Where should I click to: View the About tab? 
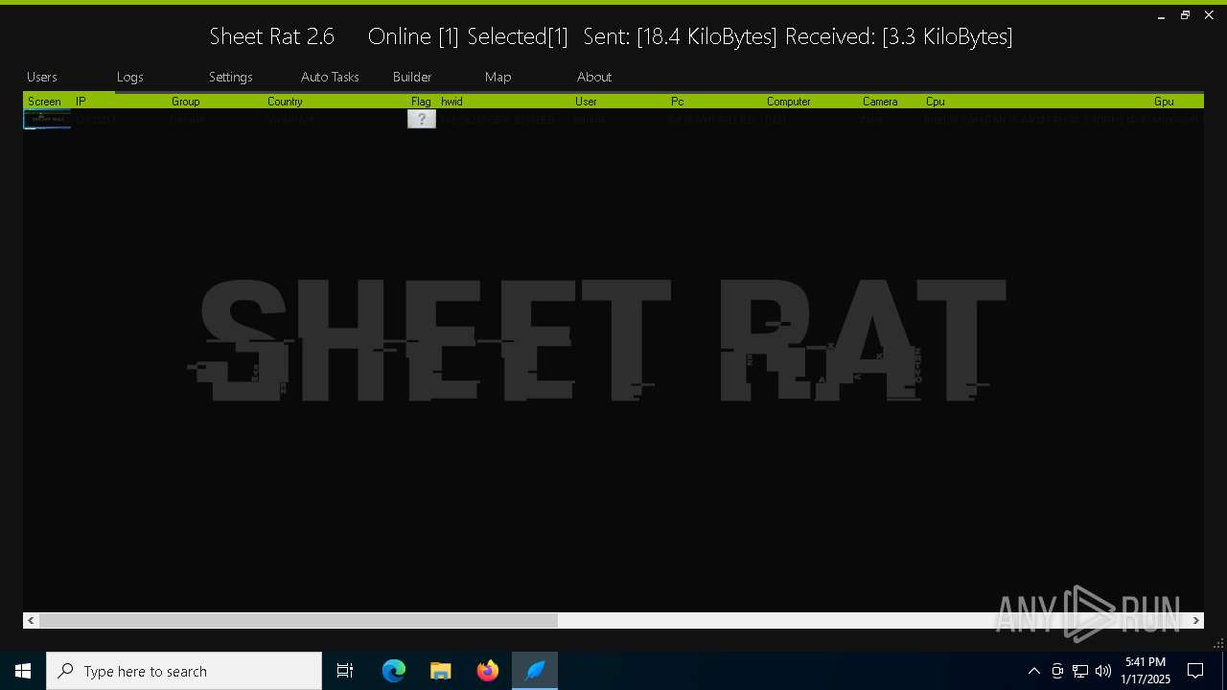(594, 77)
